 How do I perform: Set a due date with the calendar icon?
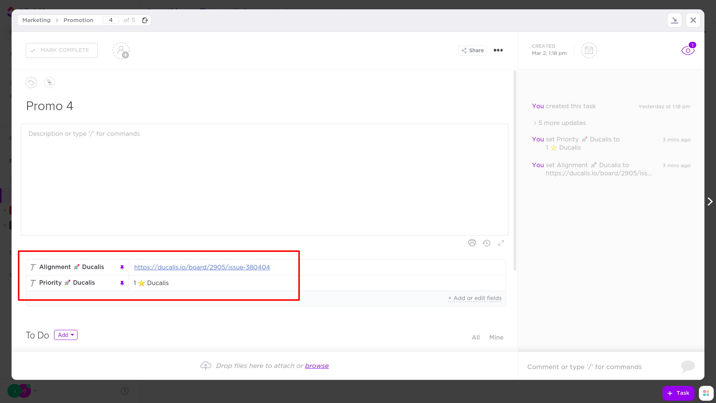click(x=589, y=50)
